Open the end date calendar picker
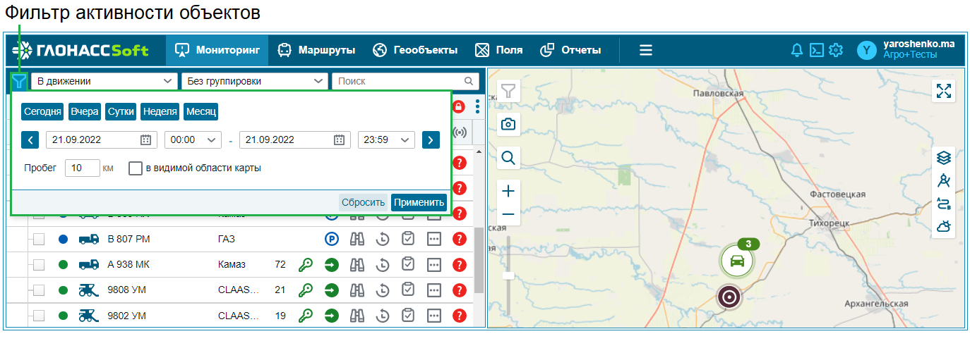 tap(339, 139)
